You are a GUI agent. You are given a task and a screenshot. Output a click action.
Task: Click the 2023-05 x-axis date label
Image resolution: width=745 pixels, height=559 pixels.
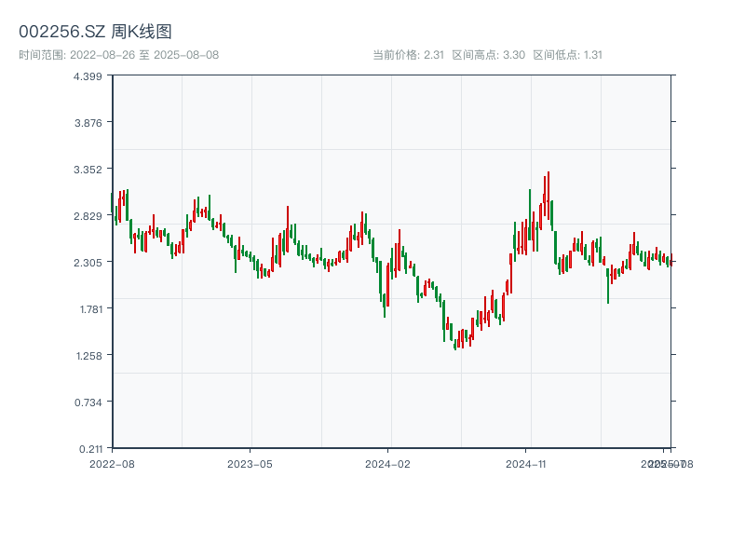tap(250, 463)
